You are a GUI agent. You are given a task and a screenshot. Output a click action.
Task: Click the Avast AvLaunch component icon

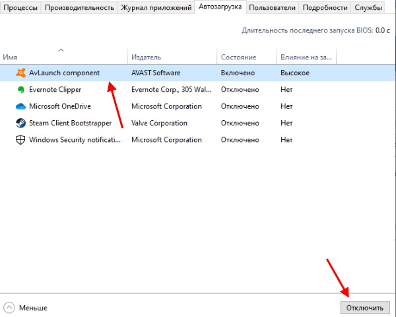click(x=20, y=73)
